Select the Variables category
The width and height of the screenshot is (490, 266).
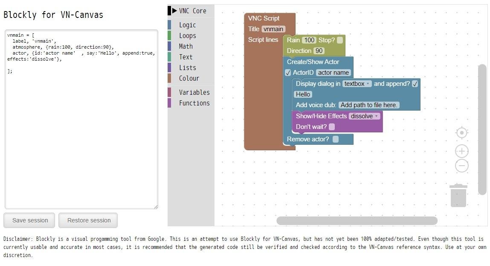(194, 92)
